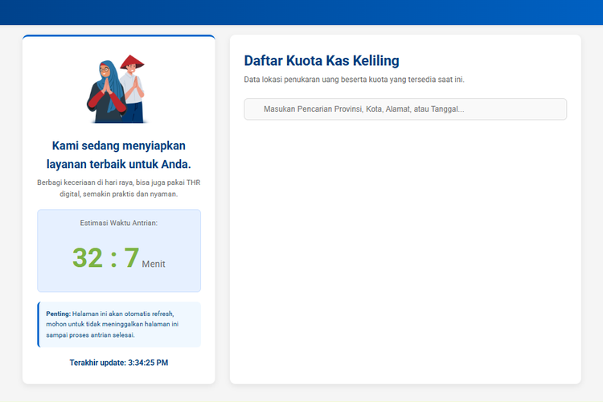Click the 'mohon untuk tidak meninggalkan halaman' line
Screen dimensions: 603x402
tap(112, 324)
